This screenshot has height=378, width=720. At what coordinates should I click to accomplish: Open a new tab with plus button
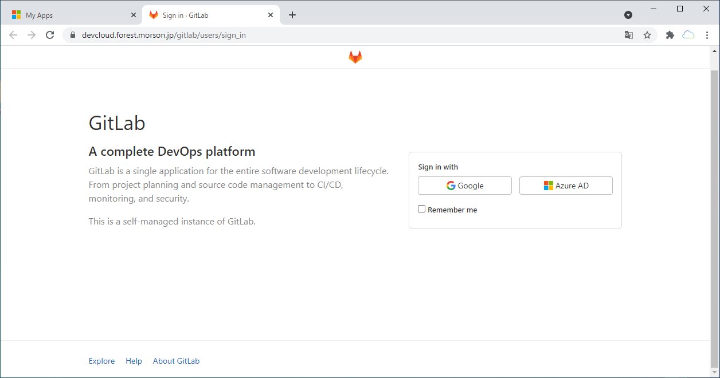click(292, 15)
